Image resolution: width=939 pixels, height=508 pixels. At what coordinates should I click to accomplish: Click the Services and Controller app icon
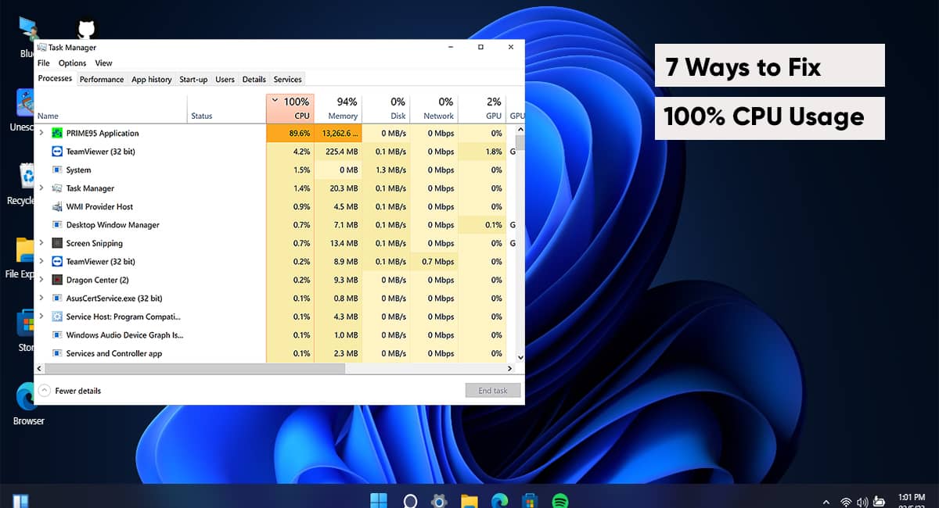click(x=57, y=353)
